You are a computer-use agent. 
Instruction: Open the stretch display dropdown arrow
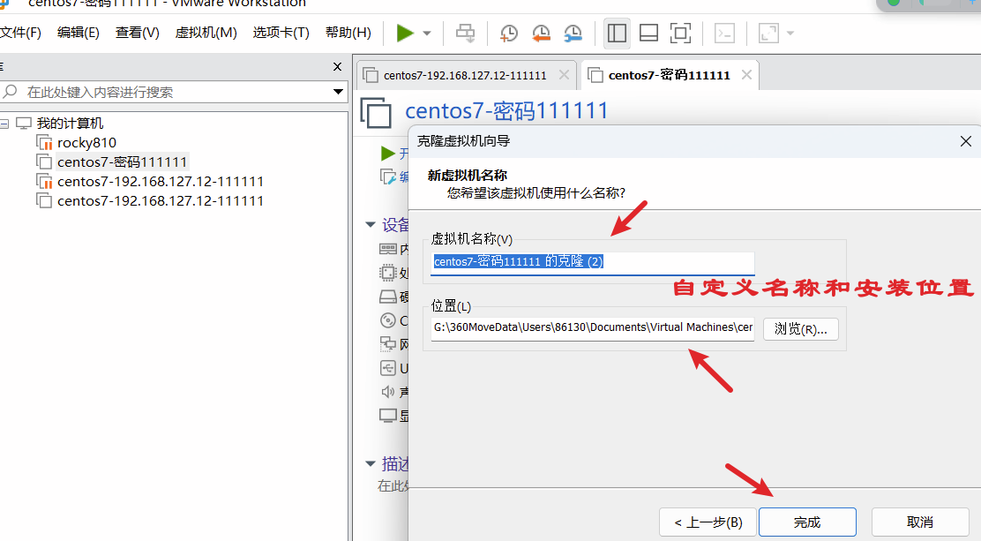pyautogui.click(x=790, y=34)
